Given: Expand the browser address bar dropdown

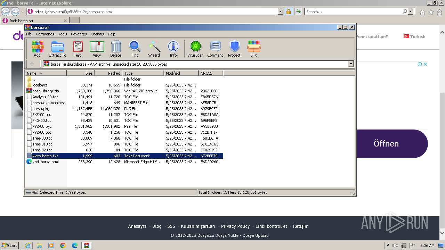Looking at the screenshot, I should click(x=281, y=11).
